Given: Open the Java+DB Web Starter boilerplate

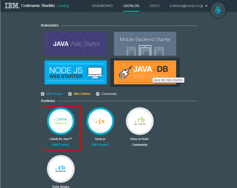Looking at the screenshot, I should coord(145,72).
